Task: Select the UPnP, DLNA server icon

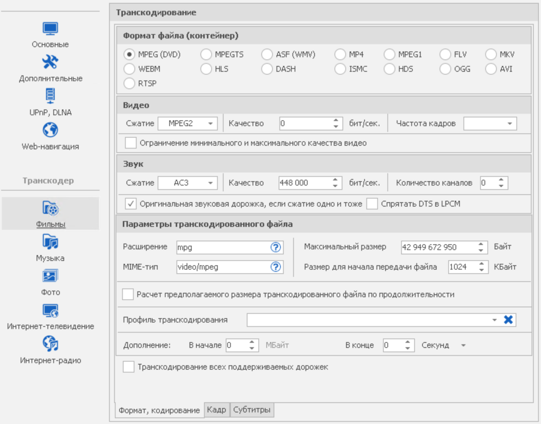Action: coord(50,96)
